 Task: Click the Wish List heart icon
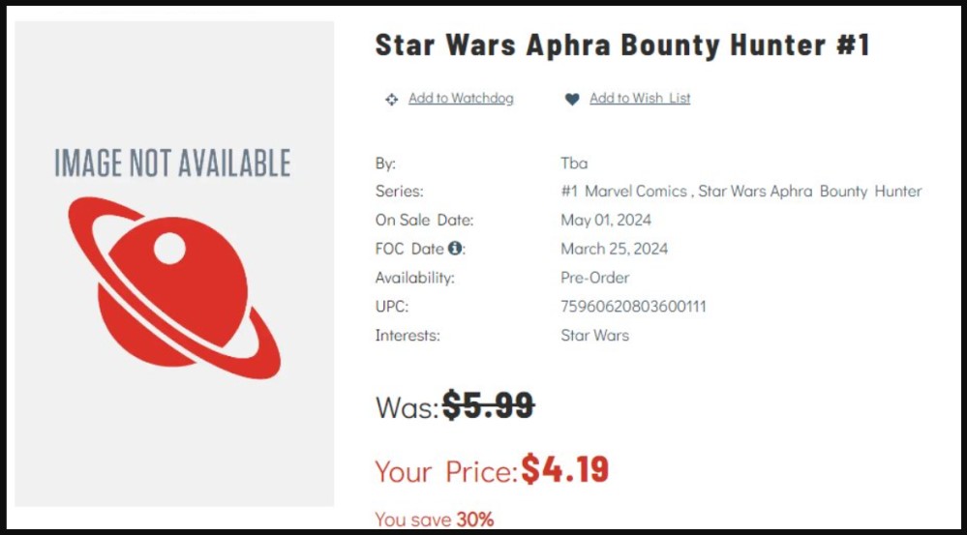point(572,99)
